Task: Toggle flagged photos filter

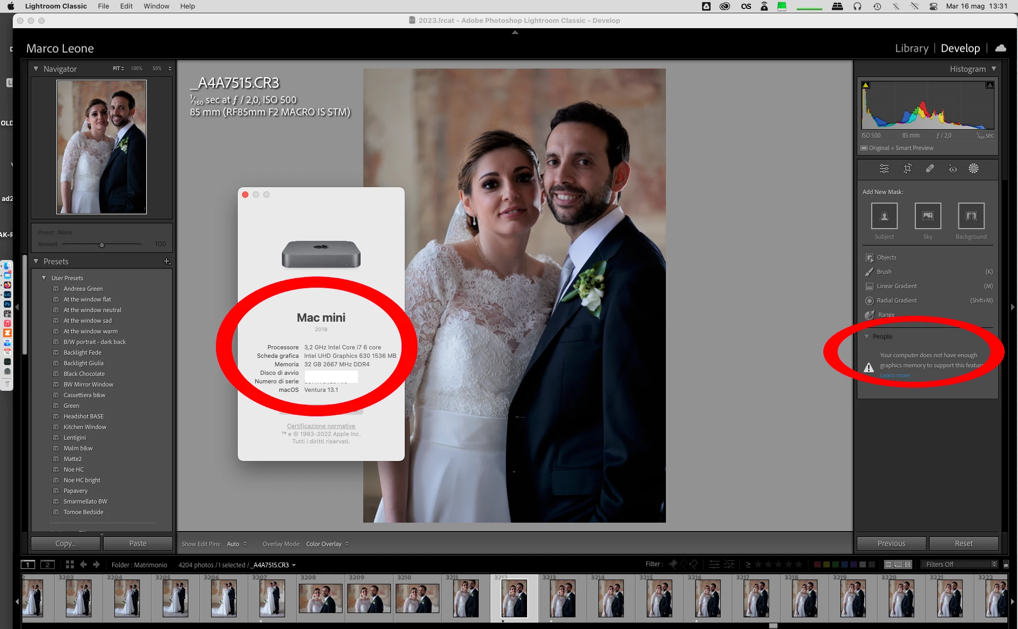Action: [673, 564]
